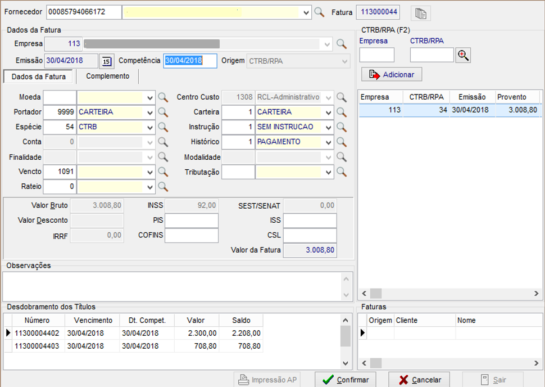Open the Emissão calendar date picker
The height and width of the screenshot is (387, 545).
106,61
